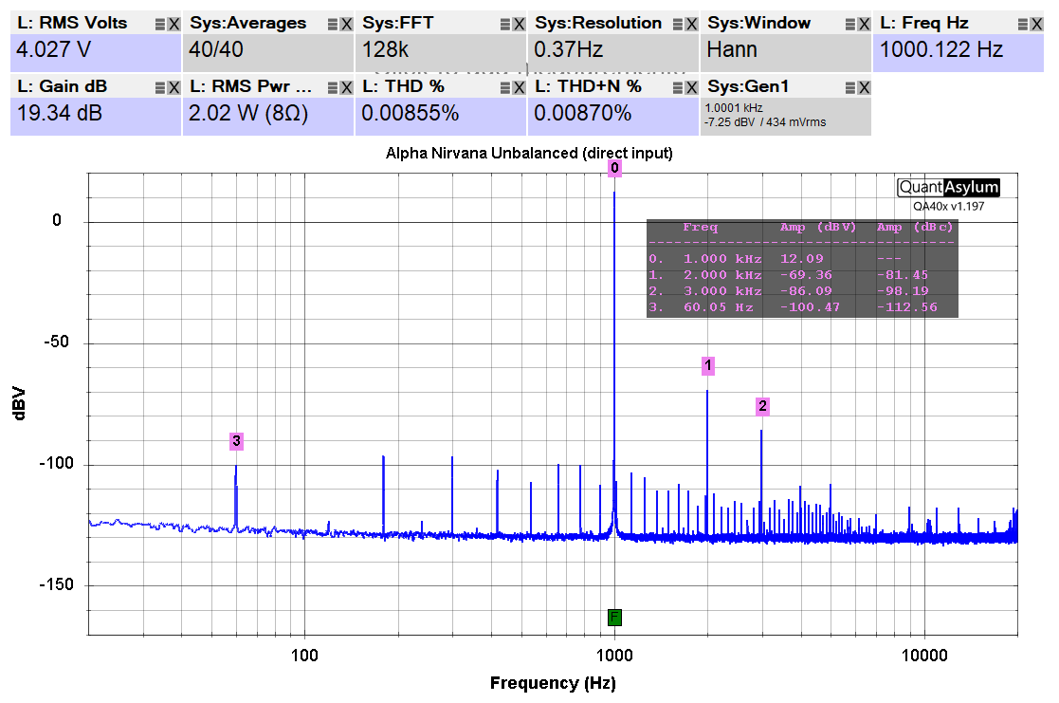This screenshot has height=703, width=1059.
Task: Close the Sys:Averages panel
Action: tap(346, 25)
